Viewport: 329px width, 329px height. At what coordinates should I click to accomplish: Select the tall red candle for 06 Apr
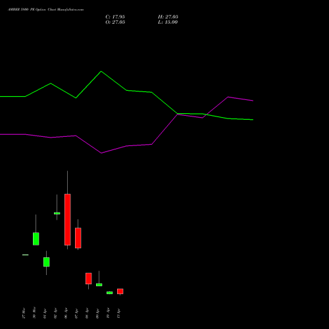click(68, 220)
